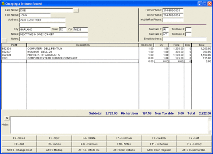Click the empty Part# cell in the new row
The width and height of the screenshot is (213, 154).
click(x=14, y=61)
